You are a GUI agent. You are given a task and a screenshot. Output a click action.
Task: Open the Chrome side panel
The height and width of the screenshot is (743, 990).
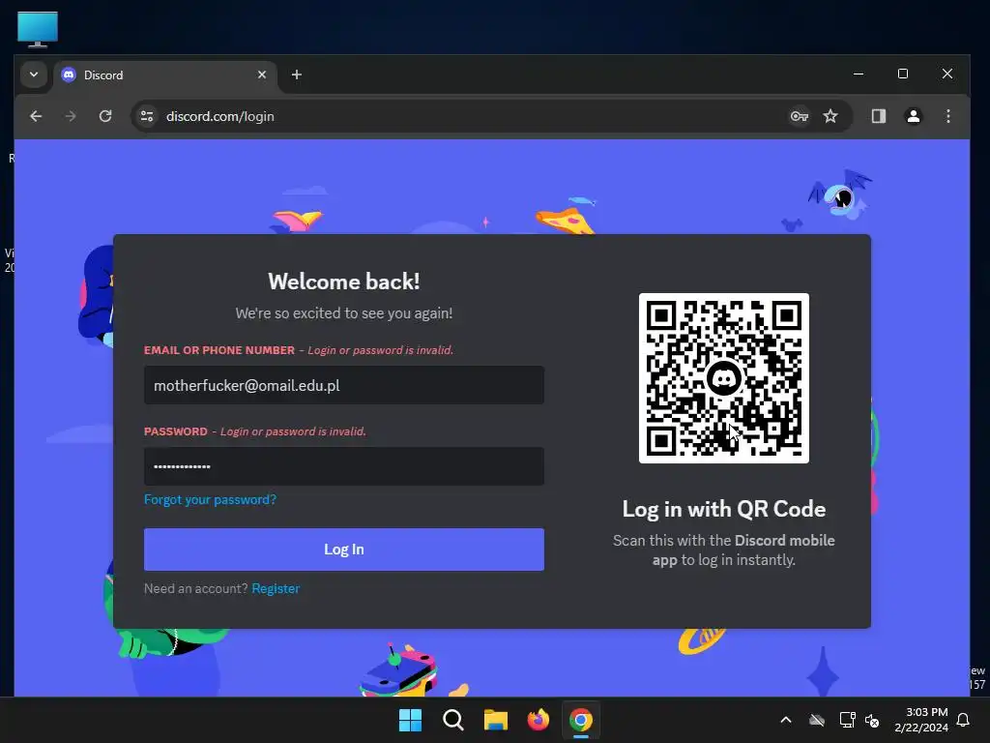pyautogui.click(x=878, y=116)
